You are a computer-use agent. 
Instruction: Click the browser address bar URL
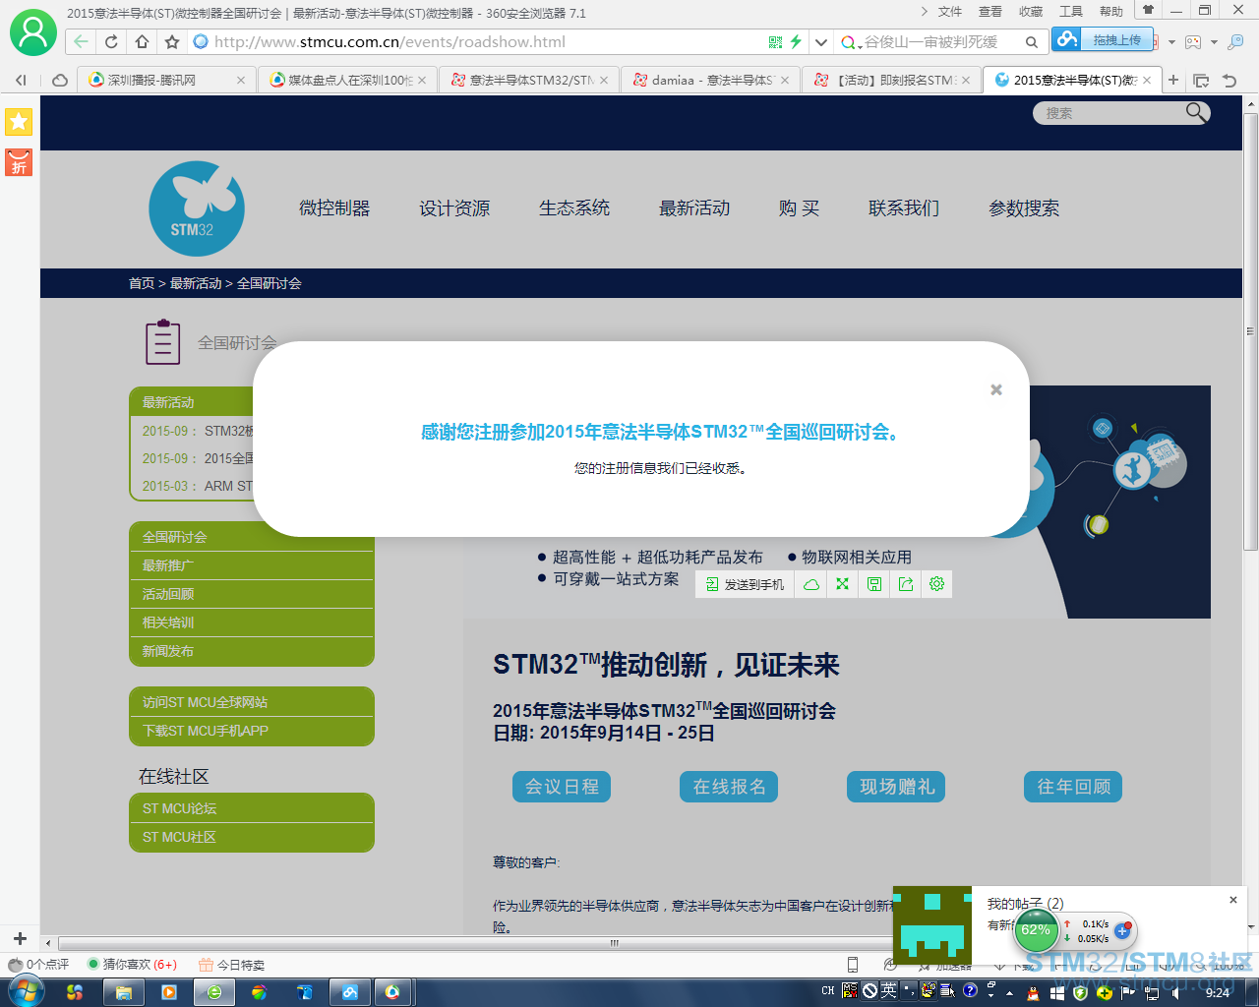(x=390, y=42)
